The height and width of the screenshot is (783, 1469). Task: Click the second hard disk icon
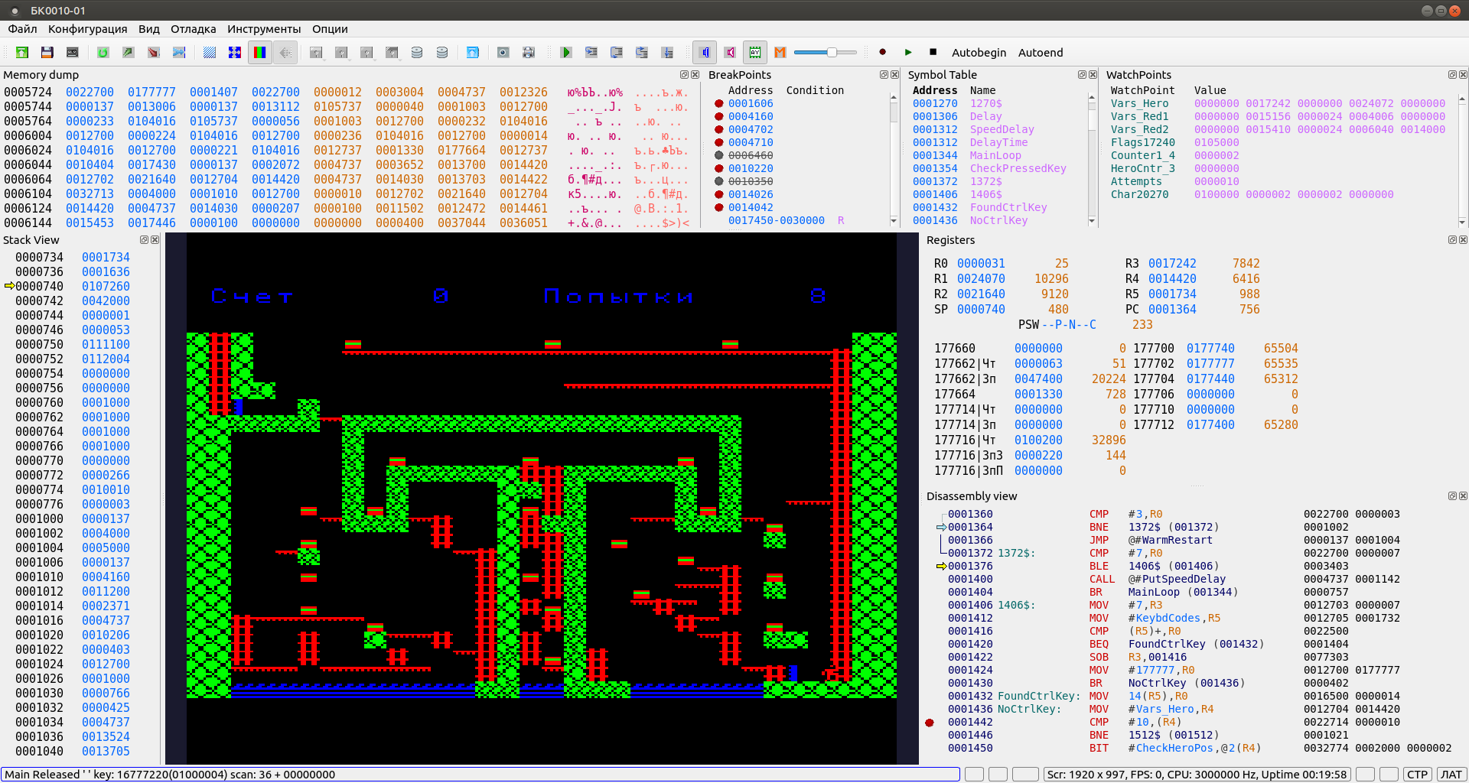tap(442, 52)
